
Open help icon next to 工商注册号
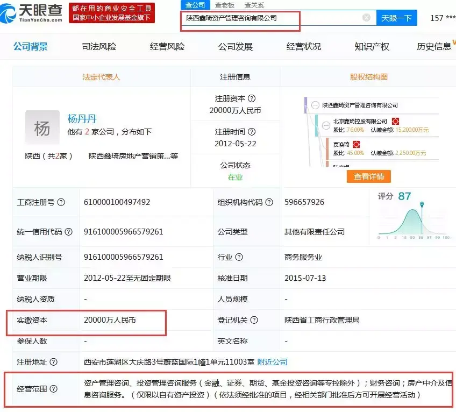tap(61, 202)
